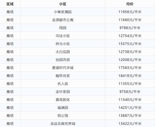This screenshot has height=127, width=155.
Task: Click 雁塔 in the 钟元小区 row
Action: (x=10, y=44)
